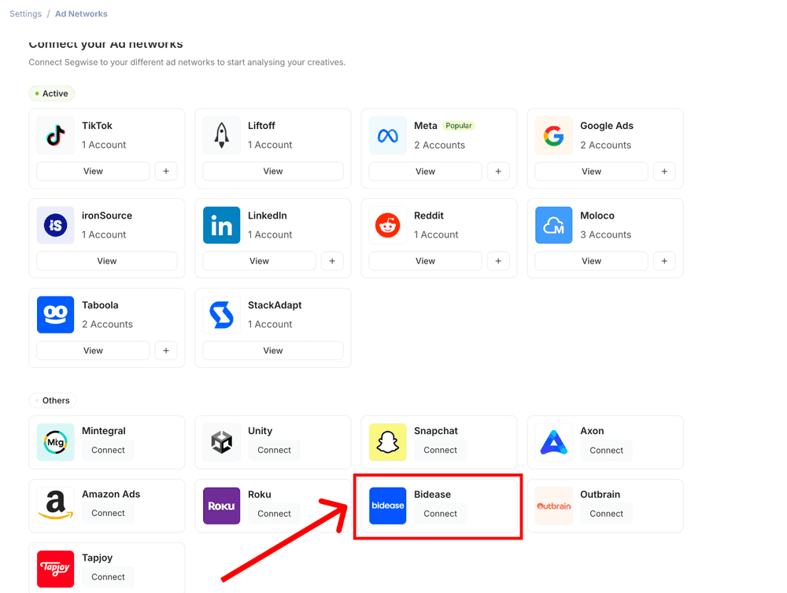
Task: Connect the Axon network
Action: point(606,451)
